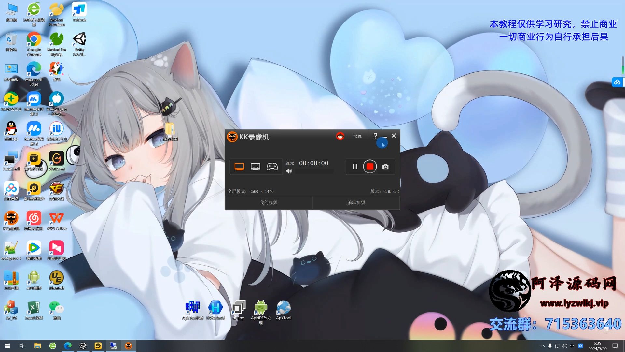625x352 pixels.
Task: Select region recording mode icon
Action: 256,167
